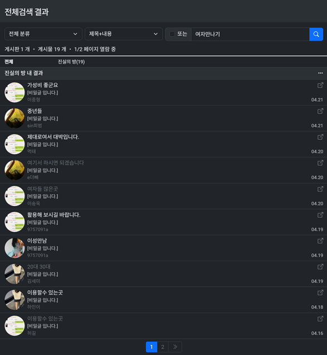Open post titled 20대 30대
Image resolution: width=327 pixels, height=355 pixels.
point(39,267)
